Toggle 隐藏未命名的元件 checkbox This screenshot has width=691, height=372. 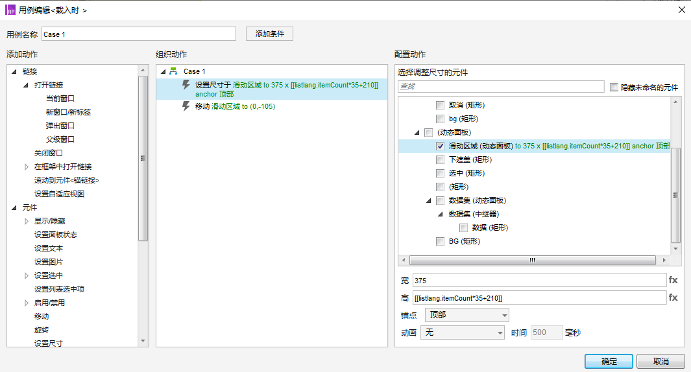point(614,87)
